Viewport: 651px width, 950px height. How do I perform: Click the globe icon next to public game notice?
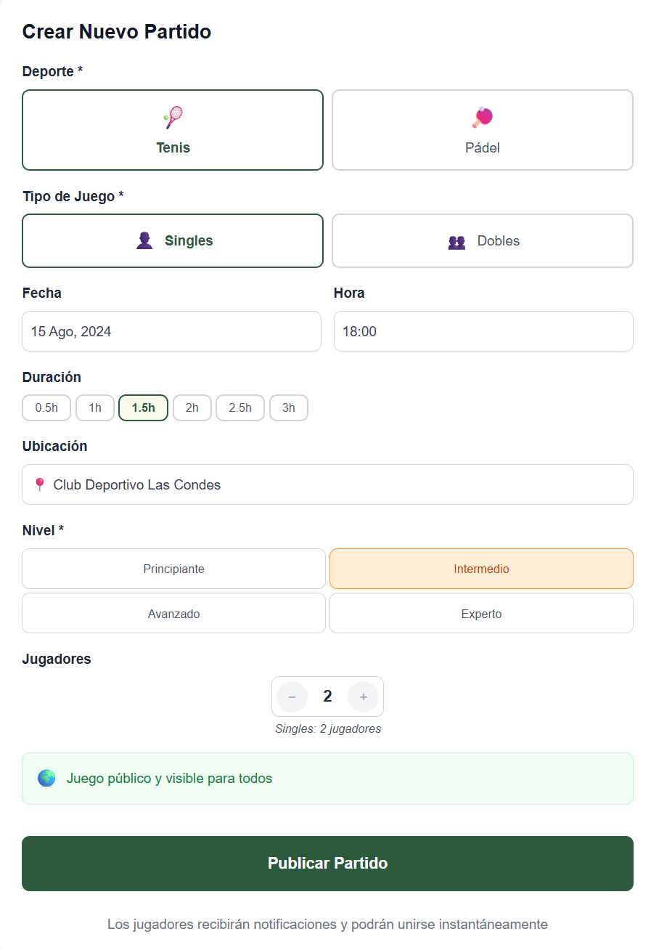46,777
